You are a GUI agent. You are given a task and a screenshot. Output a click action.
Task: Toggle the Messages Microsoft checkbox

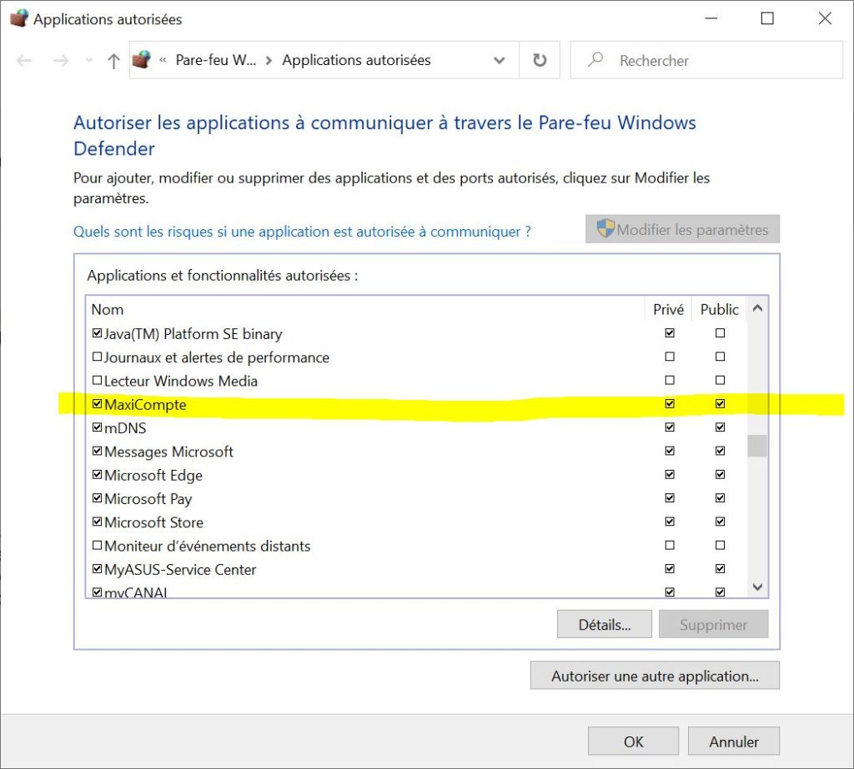click(x=97, y=451)
